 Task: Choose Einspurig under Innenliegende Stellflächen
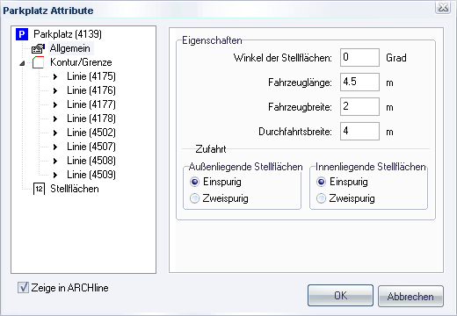click(321, 182)
